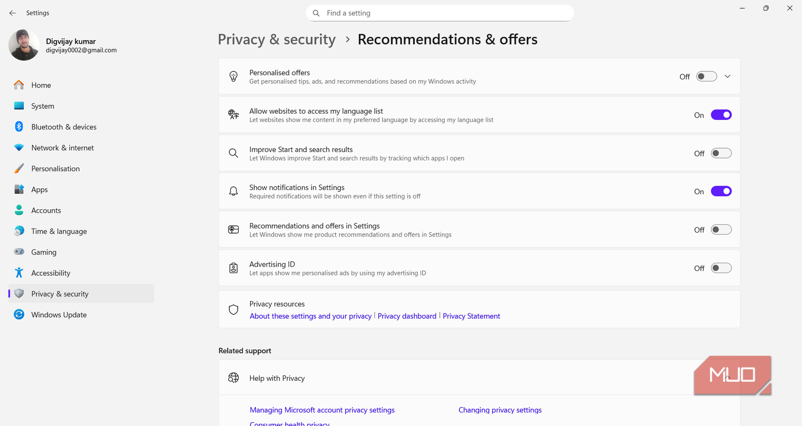
Task: Open the Privacy dashboard link
Action: (407, 316)
